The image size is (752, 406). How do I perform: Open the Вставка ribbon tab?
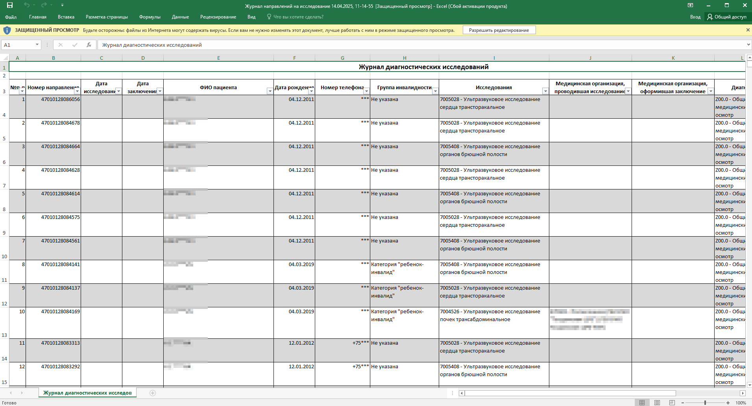66,17
